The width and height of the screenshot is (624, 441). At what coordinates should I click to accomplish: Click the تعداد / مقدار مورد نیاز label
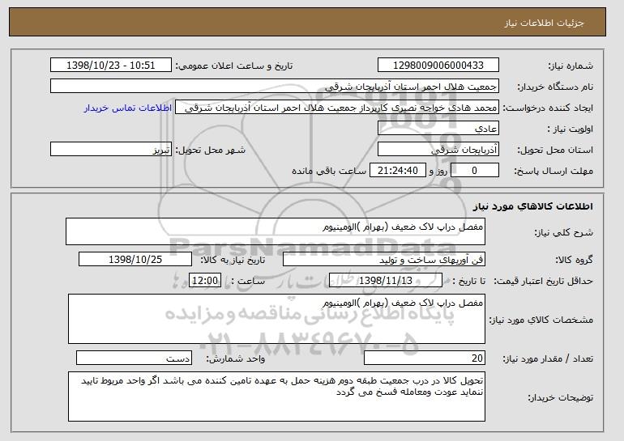coord(548,358)
